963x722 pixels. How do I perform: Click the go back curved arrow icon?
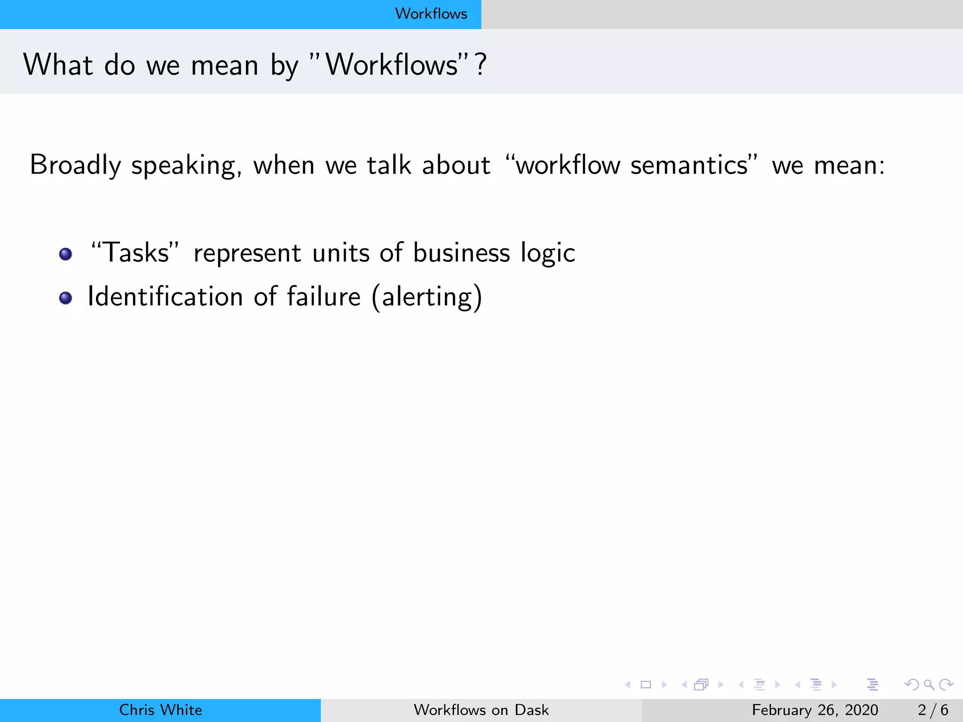(x=912, y=685)
